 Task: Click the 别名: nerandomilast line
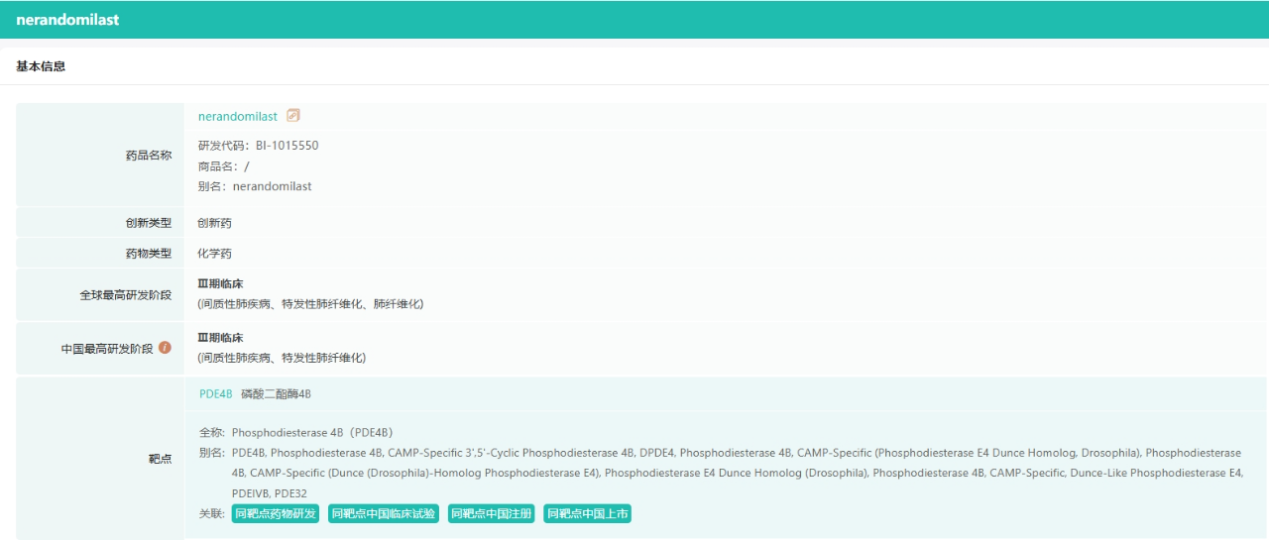[255, 186]
